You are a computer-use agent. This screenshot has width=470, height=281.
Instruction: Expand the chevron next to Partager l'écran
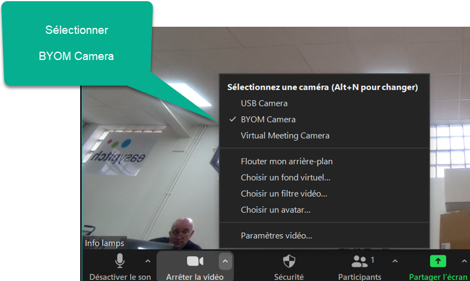coord(464,260)
